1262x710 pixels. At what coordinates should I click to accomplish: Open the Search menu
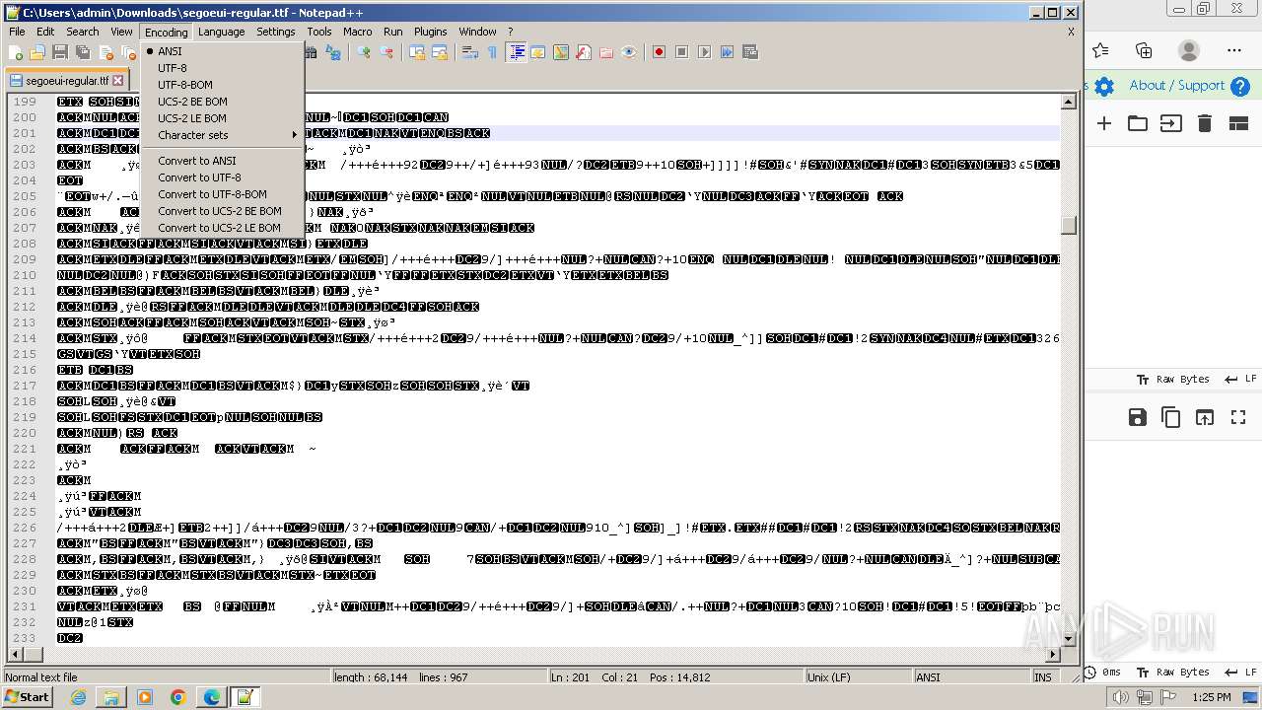[x=83, y=32]
